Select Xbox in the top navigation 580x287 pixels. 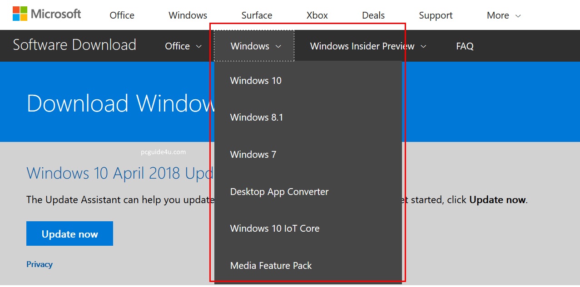pos(317,15)
